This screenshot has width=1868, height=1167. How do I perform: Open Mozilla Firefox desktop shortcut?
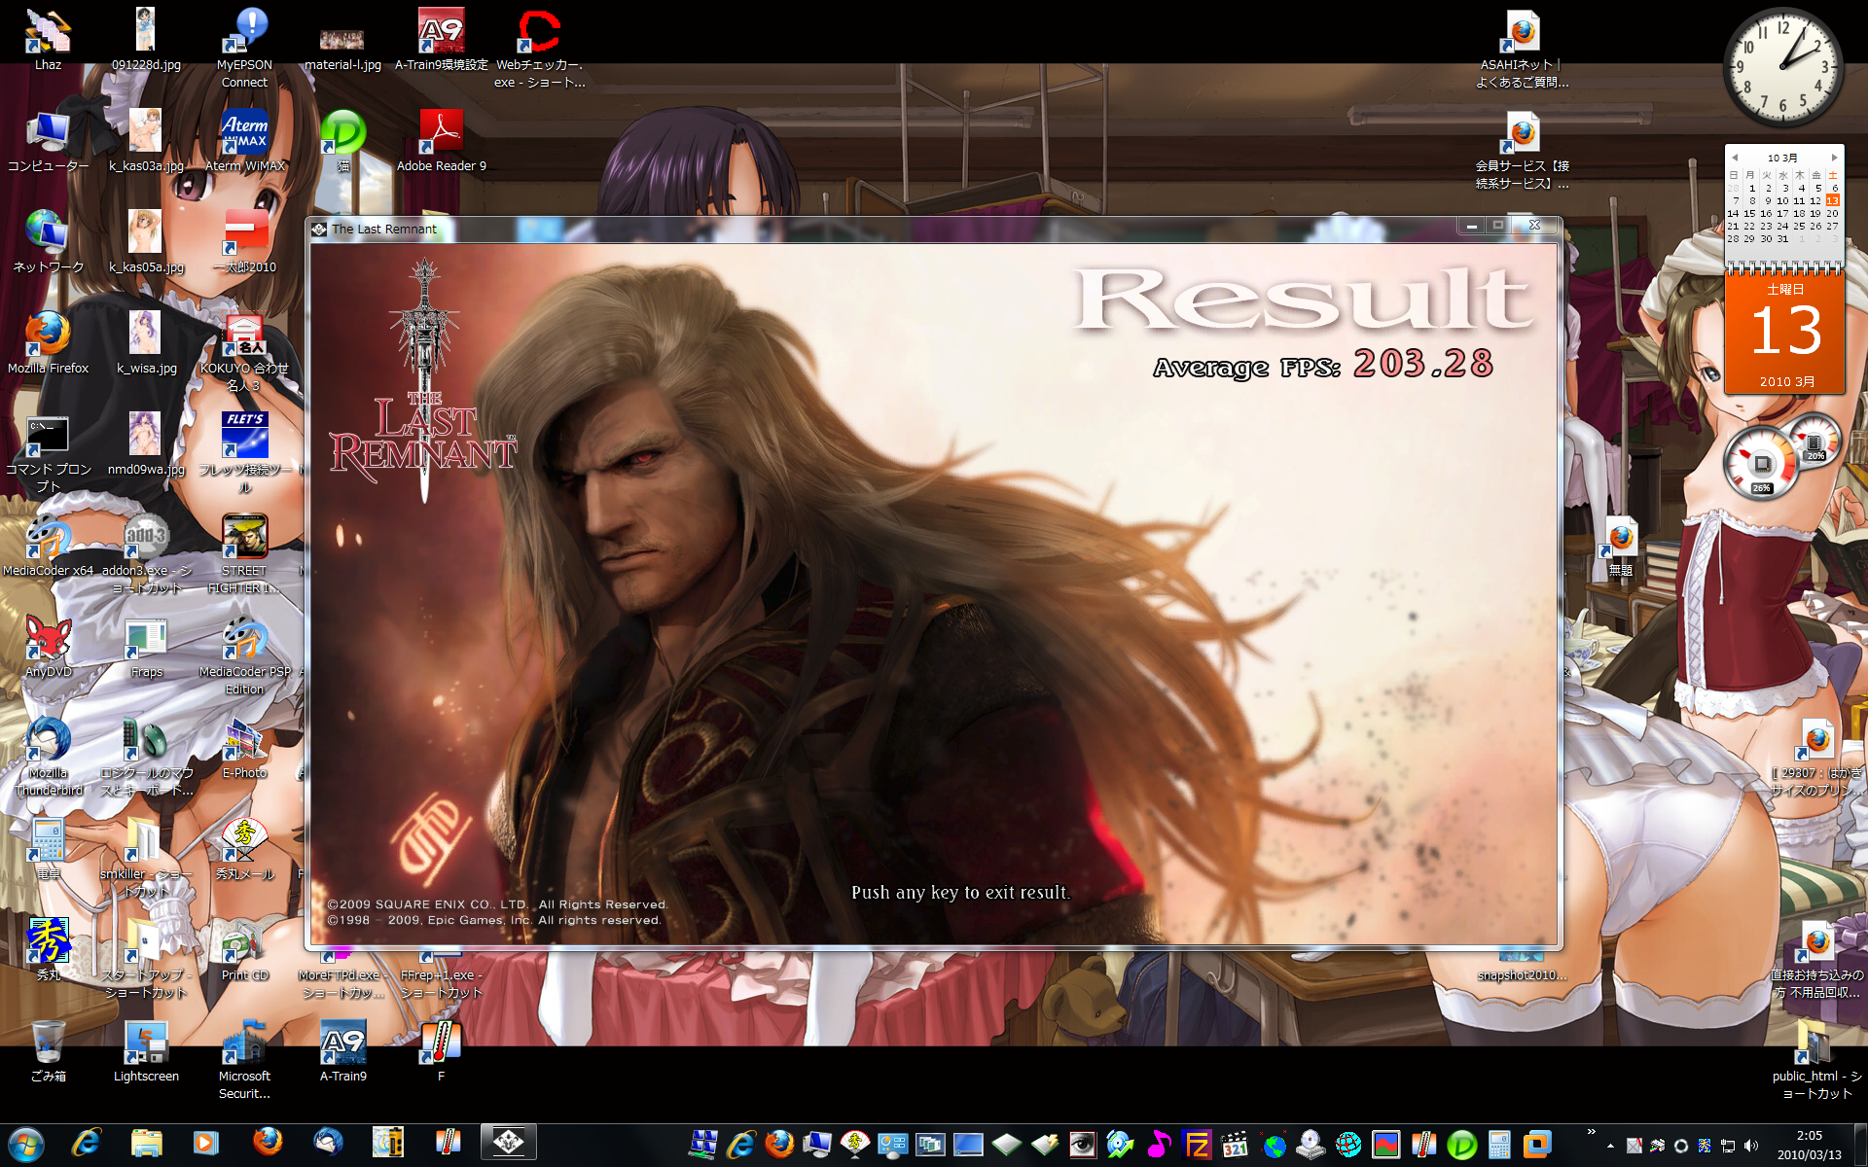47,334
